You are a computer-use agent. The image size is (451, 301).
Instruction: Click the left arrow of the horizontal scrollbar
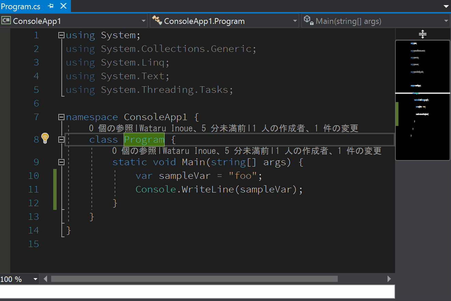click(x=45, y=279)
